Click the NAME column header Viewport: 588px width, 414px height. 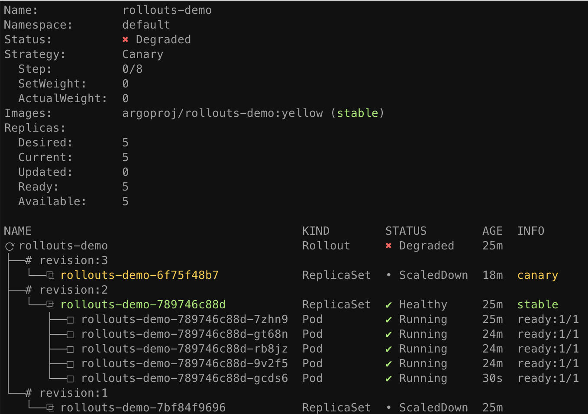(x=18, y=231)
